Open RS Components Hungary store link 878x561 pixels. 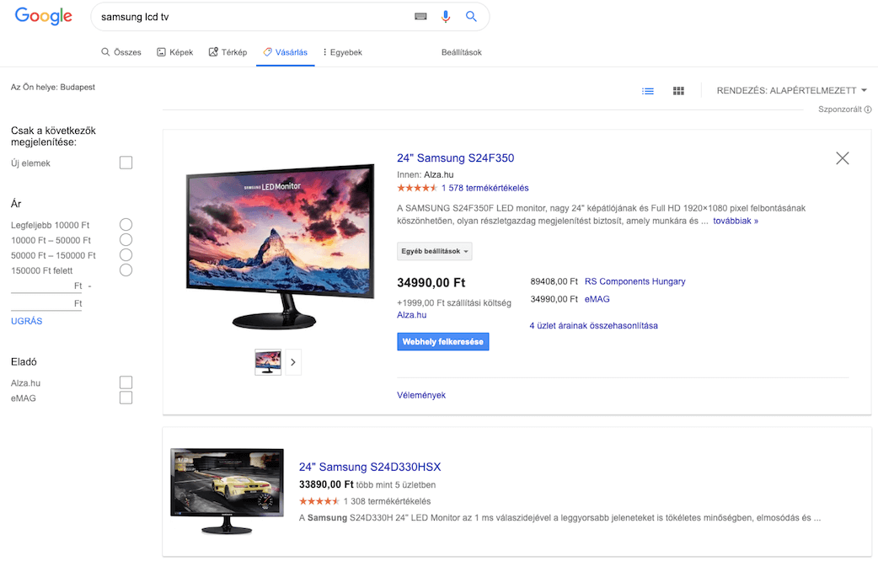[635, 281]
